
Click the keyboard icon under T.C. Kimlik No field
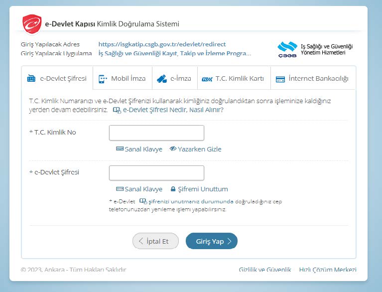click(x=120, y=148)
